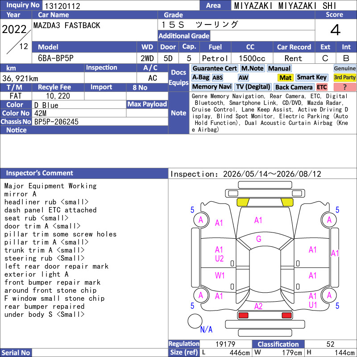Select the M.Note document badge

coord(252,69)
